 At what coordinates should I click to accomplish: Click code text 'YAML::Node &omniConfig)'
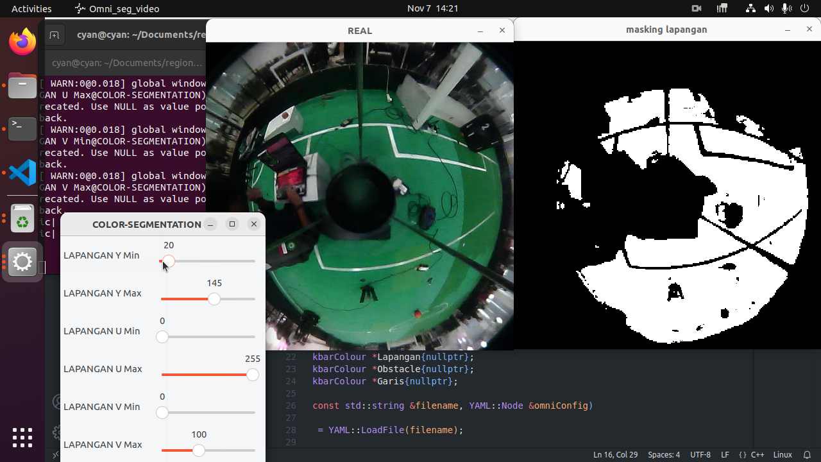point(531,406)
